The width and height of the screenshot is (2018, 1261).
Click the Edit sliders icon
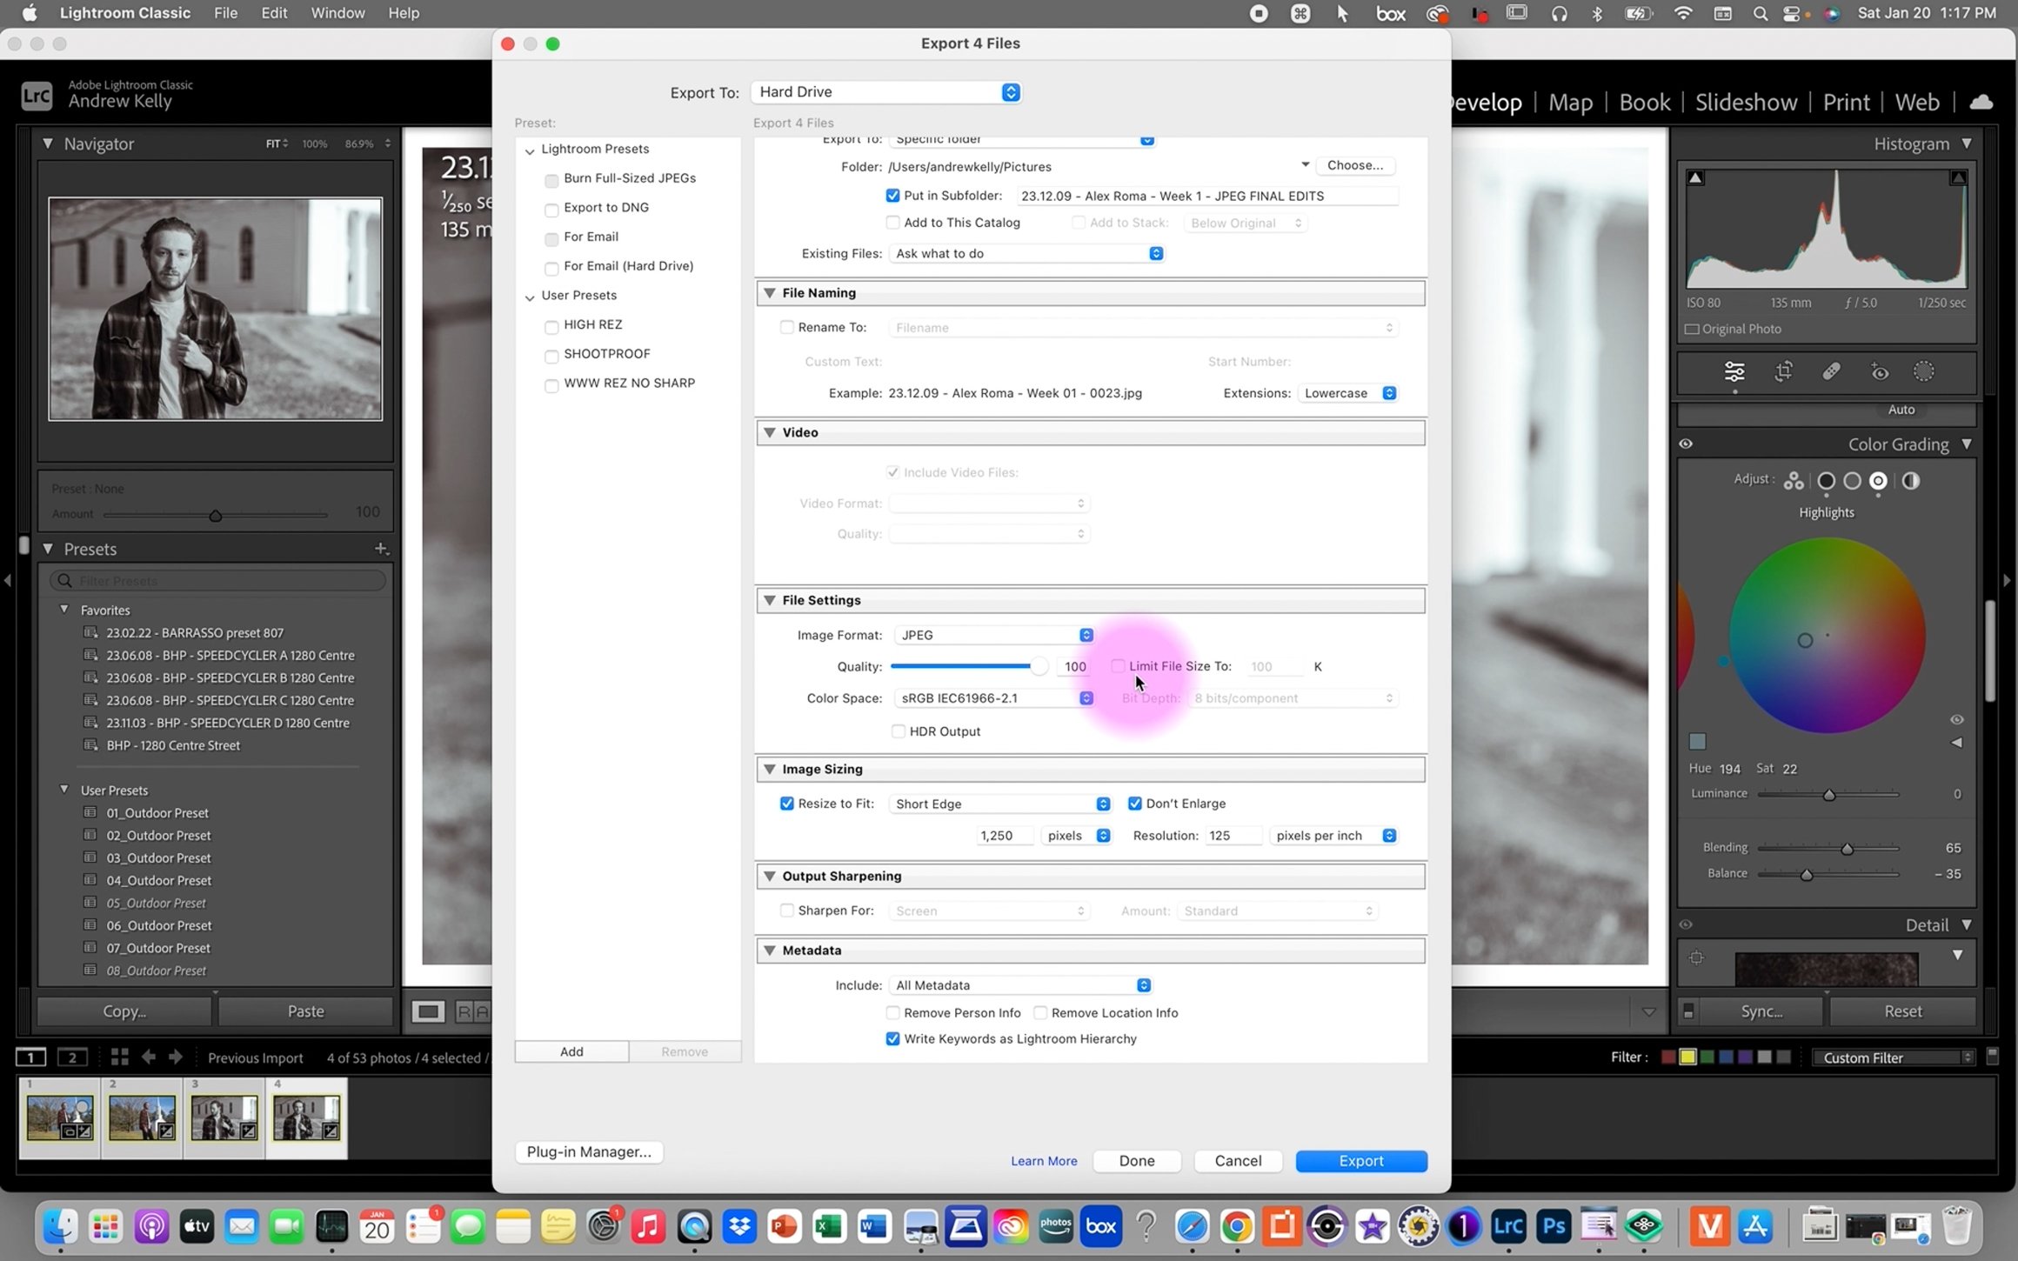pos(1734,372)
